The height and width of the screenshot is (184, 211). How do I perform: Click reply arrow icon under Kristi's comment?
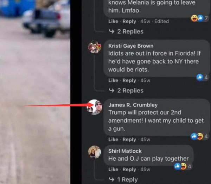click(111, 90)
